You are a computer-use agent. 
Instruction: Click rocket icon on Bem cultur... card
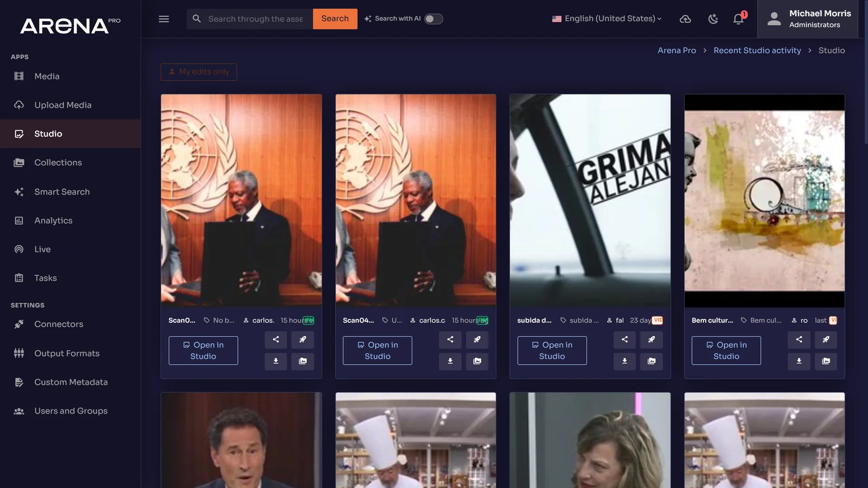826,339
